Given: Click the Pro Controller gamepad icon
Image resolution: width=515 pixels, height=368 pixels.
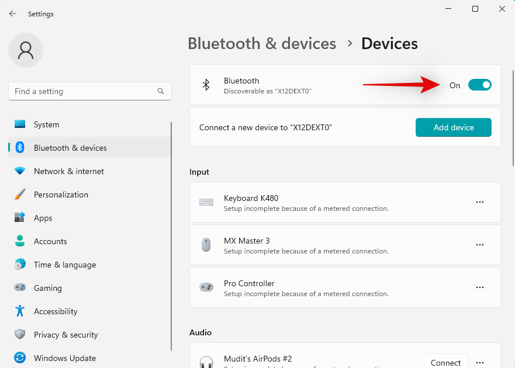Looking at the screenshot, I should (206, 287).
